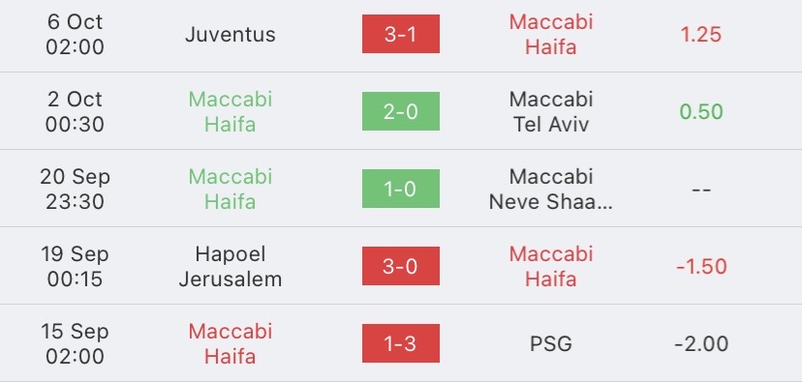Open the 3-1 Juventus match score
Viewport: 802px width, 382px height.
pos(400,34)
